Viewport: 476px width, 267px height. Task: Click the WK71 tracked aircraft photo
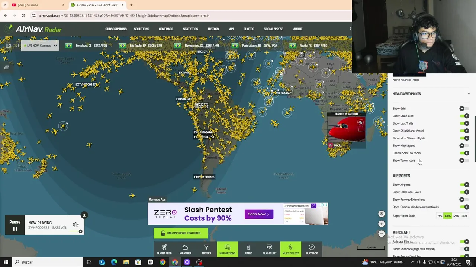[347, 129]
